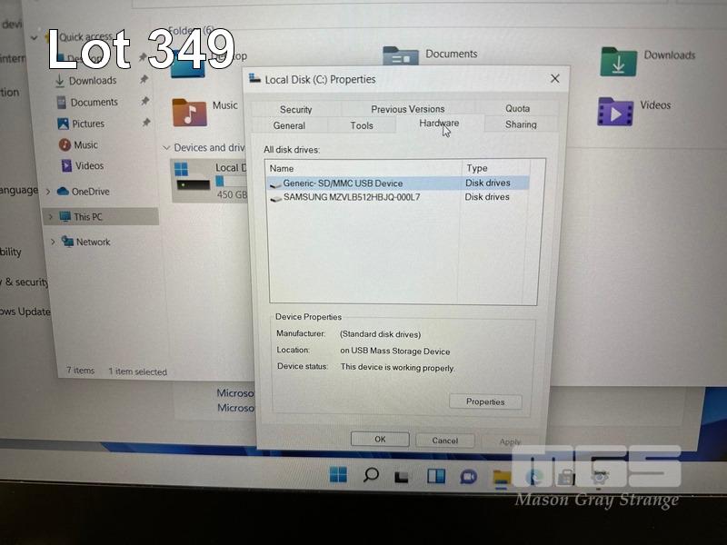Open the Previous Versions tab

[x=407, y=109]
